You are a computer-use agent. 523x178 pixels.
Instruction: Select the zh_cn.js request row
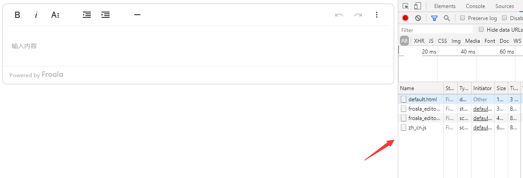point(460,127)
